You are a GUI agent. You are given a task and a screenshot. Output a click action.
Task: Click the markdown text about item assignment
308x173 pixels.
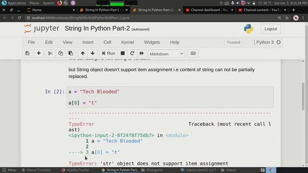[162, 73]
